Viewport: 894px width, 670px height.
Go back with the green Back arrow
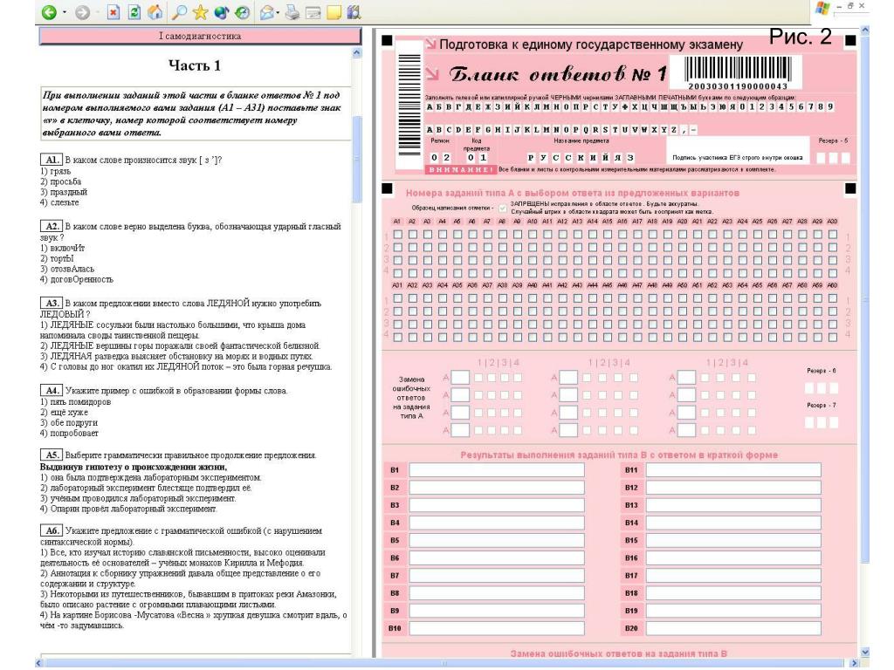[50, 12]
